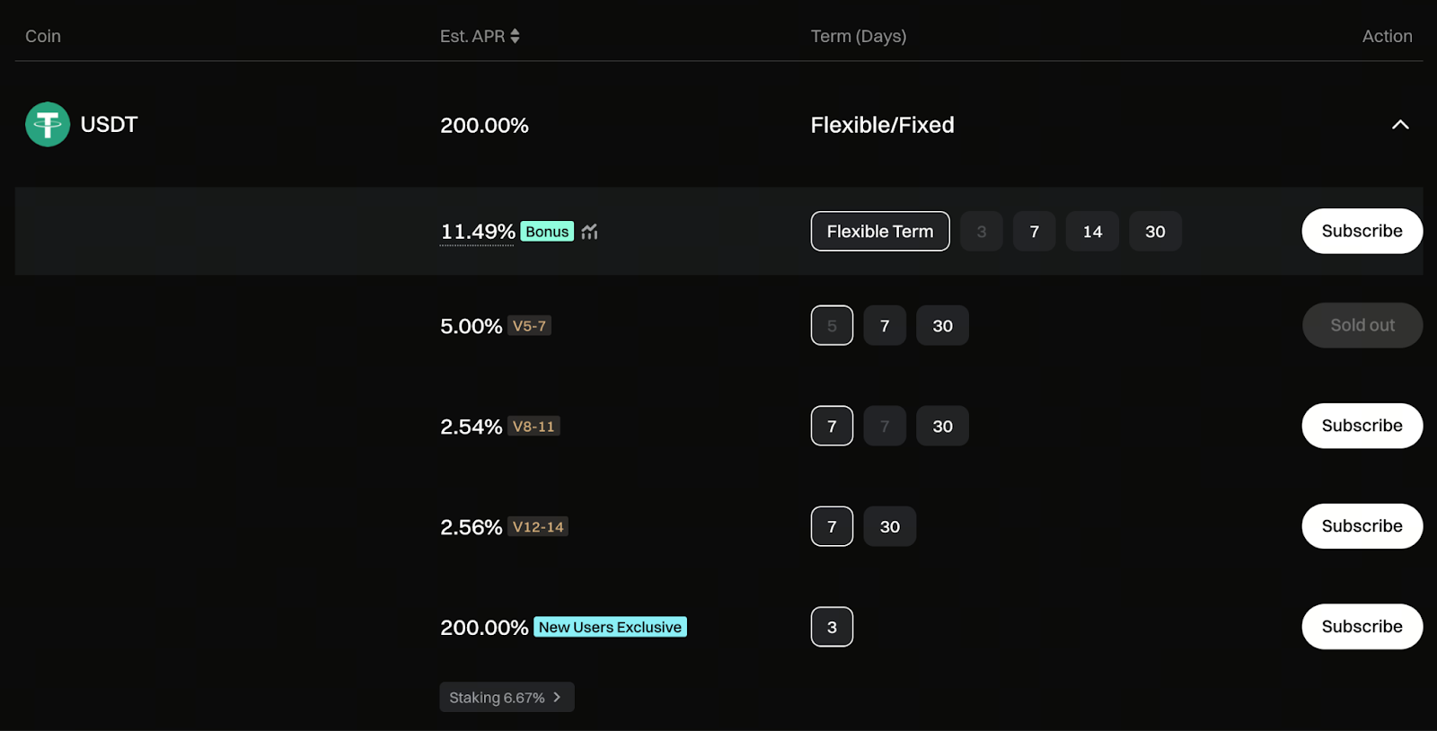Sort by Est. APR arrows

pos(515,36)
